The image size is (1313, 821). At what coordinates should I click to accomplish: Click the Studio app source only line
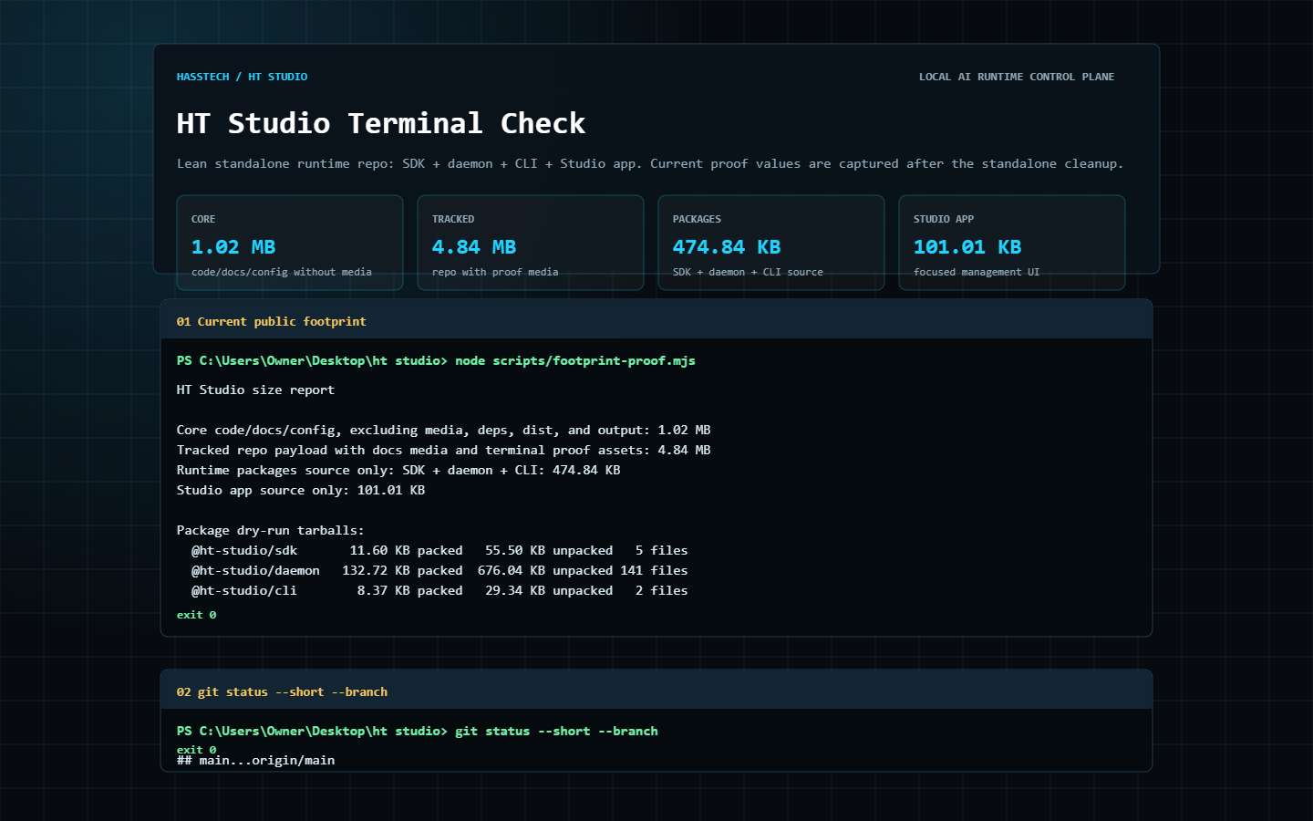click(x=301, y=491)
